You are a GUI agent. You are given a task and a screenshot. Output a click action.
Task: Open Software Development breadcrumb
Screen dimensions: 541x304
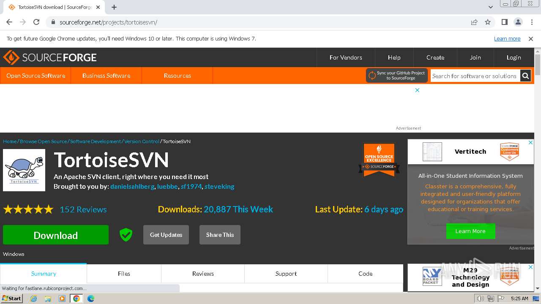[96, 141]
